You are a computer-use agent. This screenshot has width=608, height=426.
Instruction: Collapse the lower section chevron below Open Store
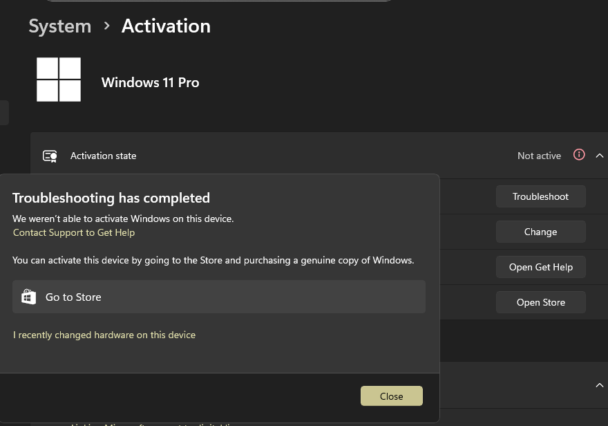[599, 385]
